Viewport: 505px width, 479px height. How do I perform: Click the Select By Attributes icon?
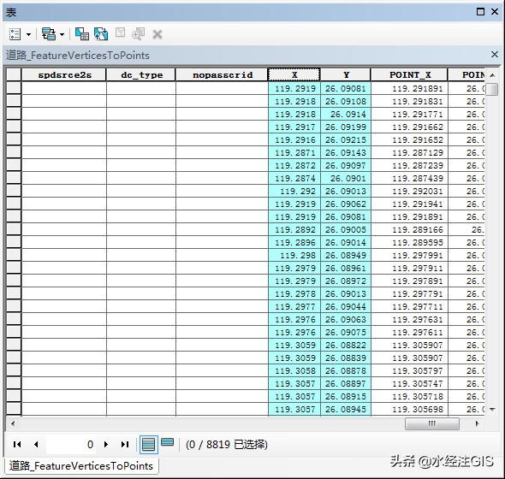click(82, 34)
